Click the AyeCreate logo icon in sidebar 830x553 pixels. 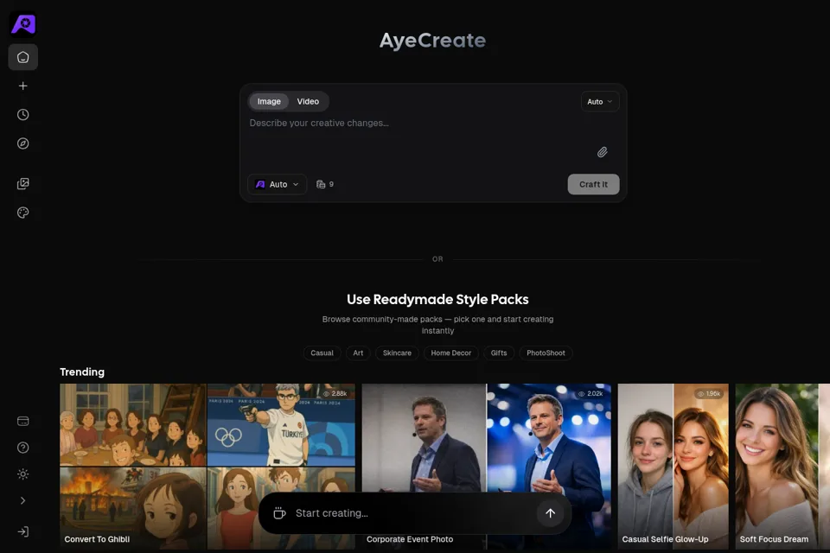coord(23,24)
